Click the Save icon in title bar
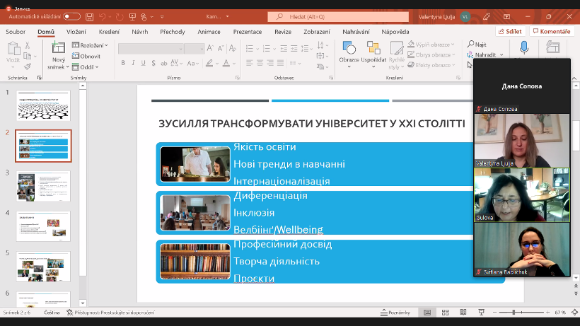The width and height of the screenshot is (580, 326). [x=89, y=16]
